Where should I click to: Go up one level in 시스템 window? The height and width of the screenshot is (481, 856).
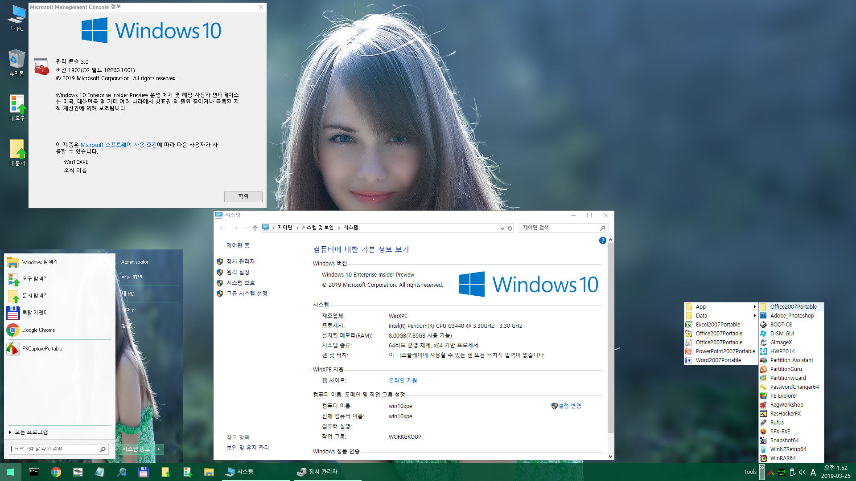pos(255,228)
